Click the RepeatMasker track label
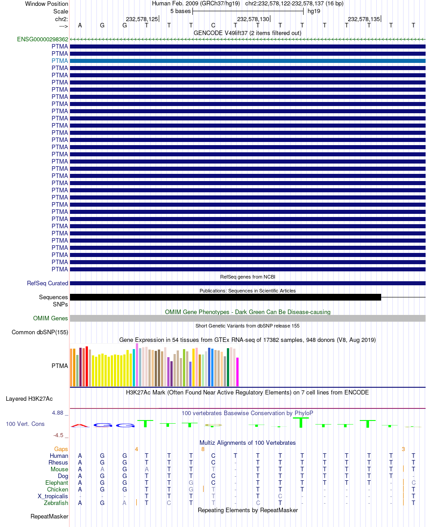 point(49,516)
